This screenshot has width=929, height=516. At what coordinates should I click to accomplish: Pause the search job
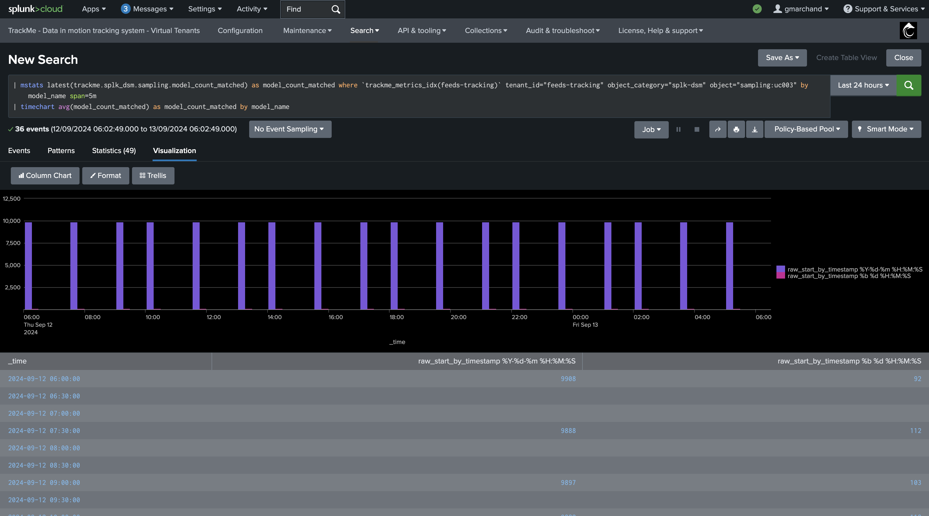tap(678, 130)
